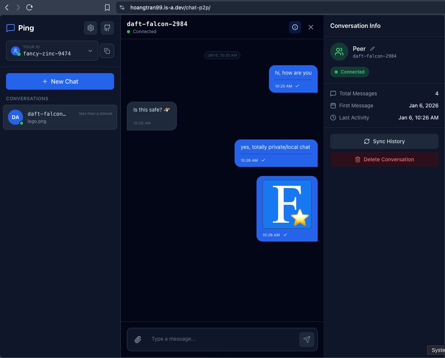Click the Jan 6, 10:25 AM date divider
445x358 pixels.
(222, 55)
